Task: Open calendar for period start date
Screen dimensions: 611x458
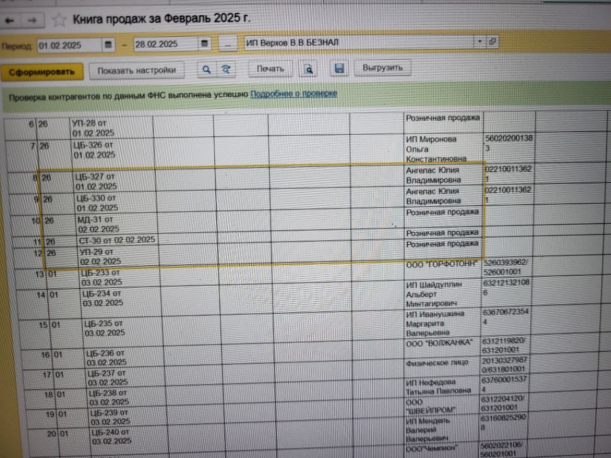Action: click(108, 45)
